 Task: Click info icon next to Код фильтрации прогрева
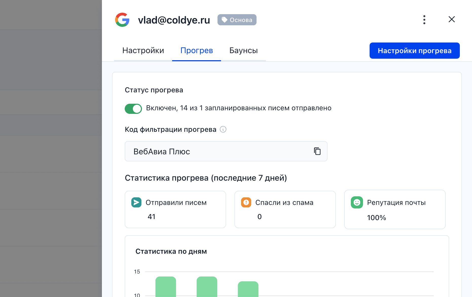[223, 130]
